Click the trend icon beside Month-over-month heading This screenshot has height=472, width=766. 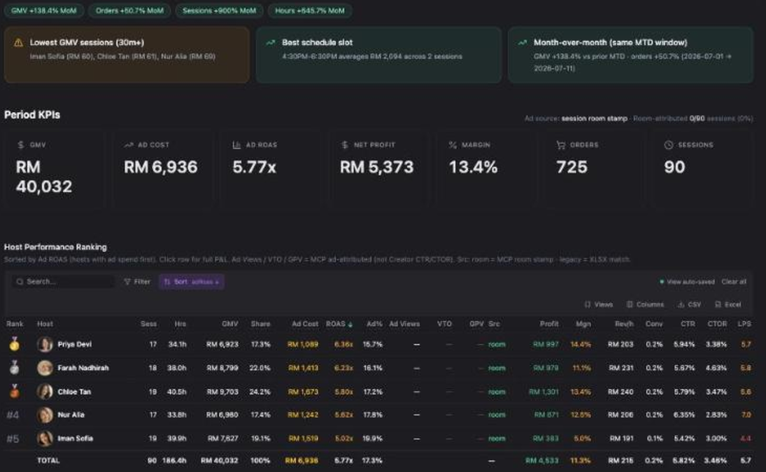[x=523, y=43]
